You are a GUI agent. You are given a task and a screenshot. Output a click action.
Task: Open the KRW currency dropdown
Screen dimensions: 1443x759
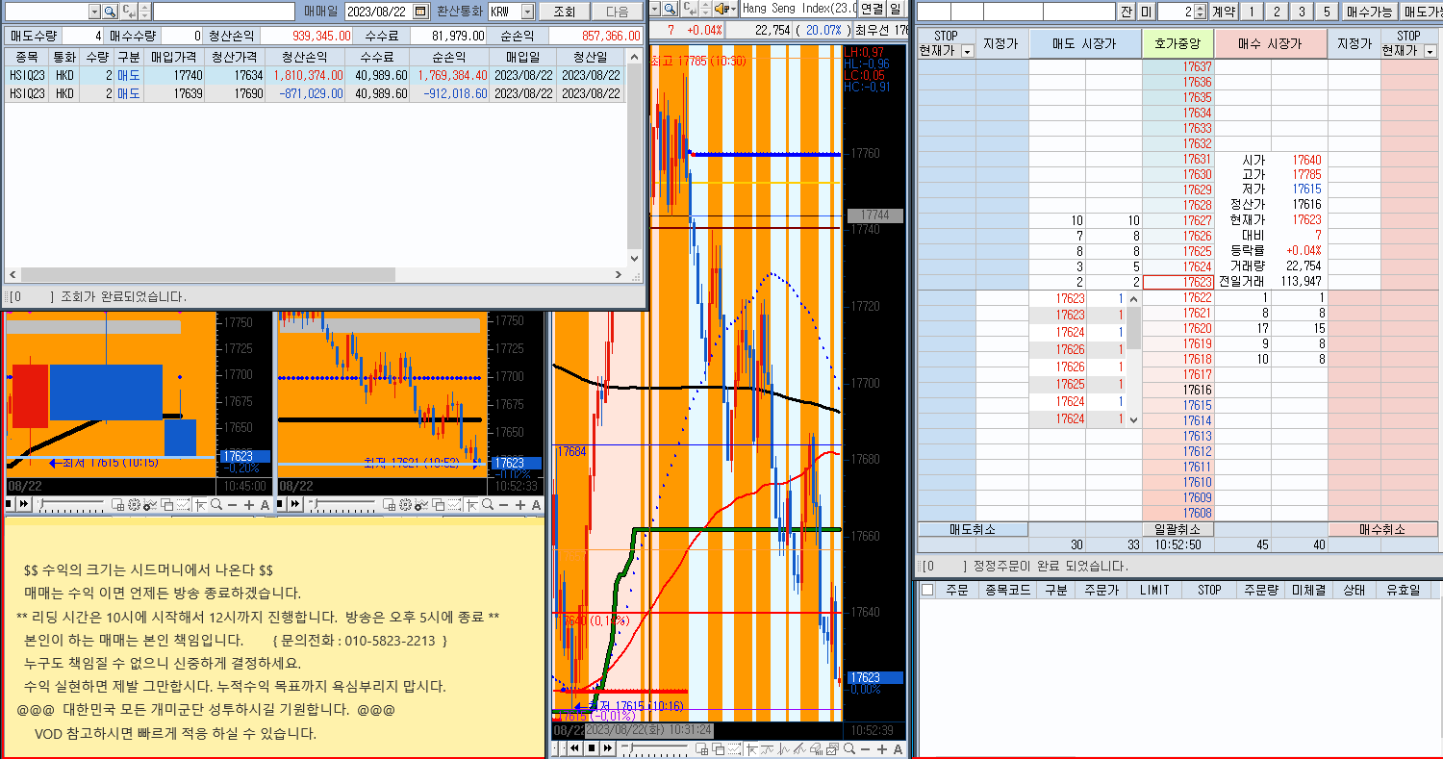(527, 12)
